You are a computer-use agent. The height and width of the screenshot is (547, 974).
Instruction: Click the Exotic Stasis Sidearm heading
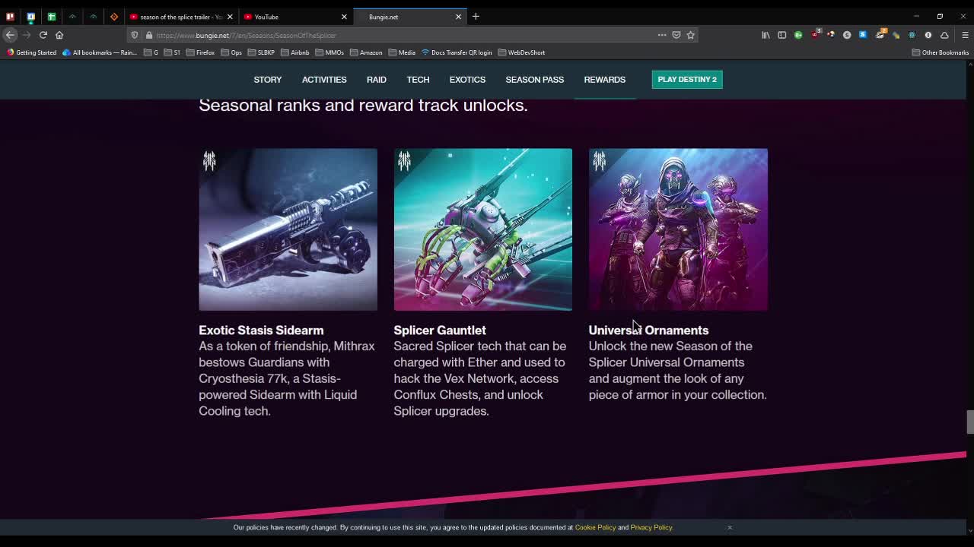pyautogui.click(x=261, y=330)
